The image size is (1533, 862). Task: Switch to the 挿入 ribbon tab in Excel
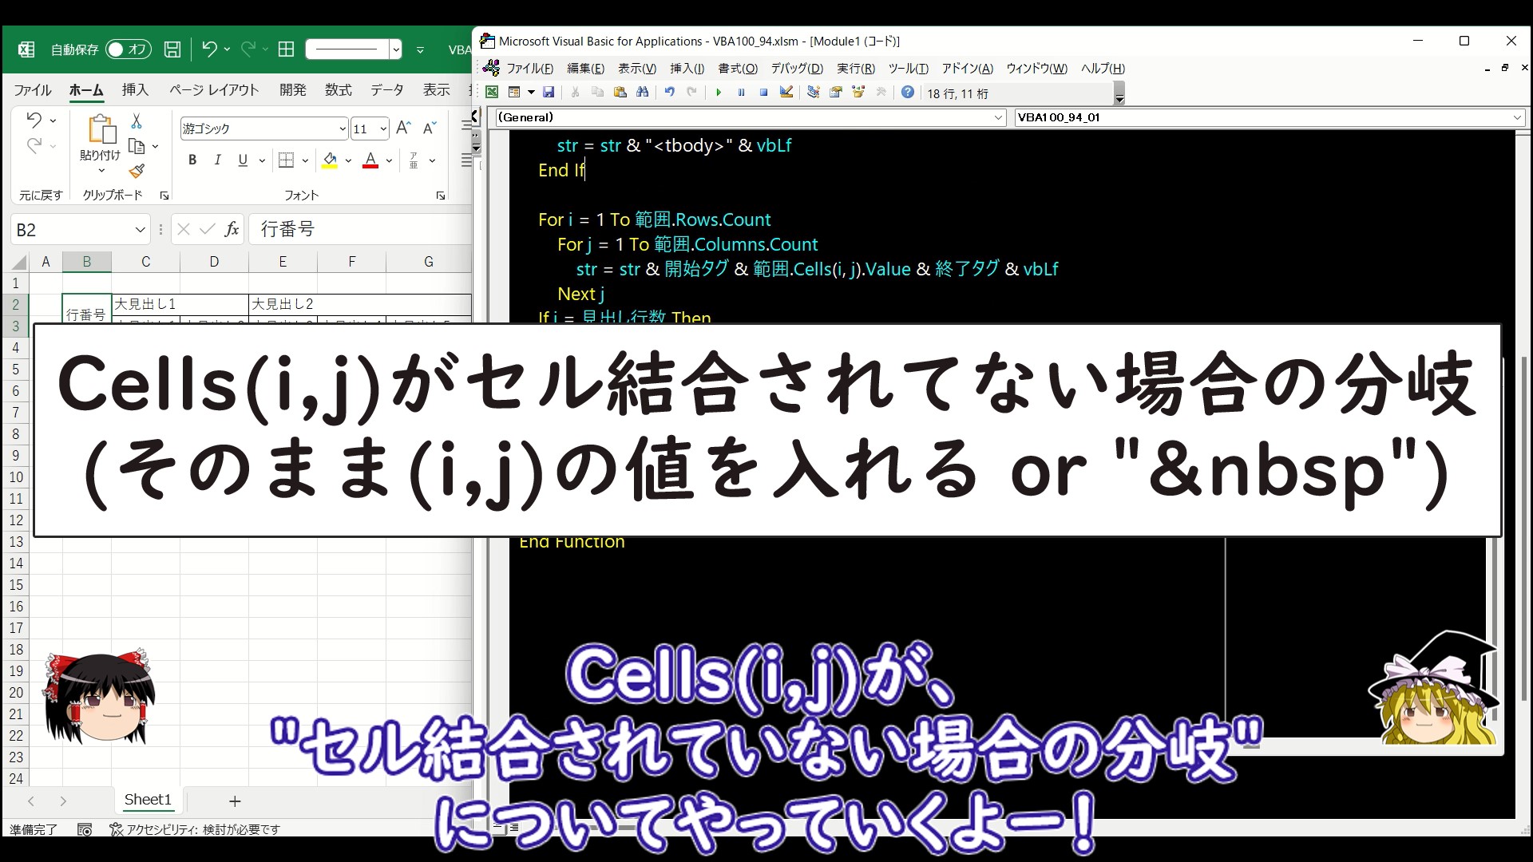135,90
